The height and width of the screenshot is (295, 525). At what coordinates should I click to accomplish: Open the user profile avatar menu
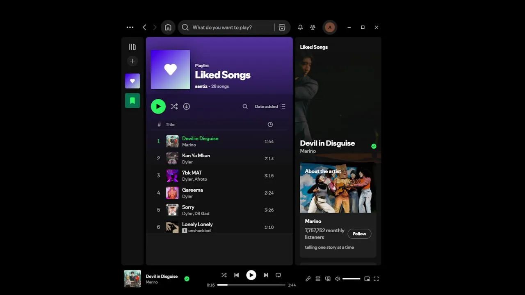coord(330,27)
